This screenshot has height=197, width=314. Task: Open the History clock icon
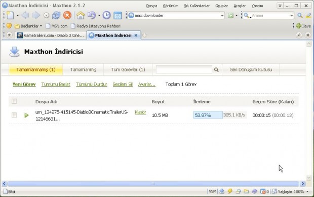point(106,15)
